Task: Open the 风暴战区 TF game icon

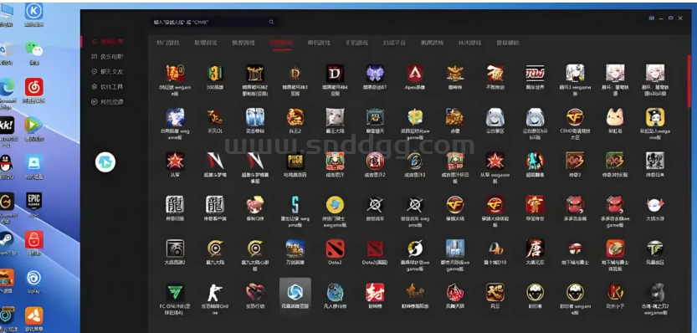Action: [x=655, y=248]
